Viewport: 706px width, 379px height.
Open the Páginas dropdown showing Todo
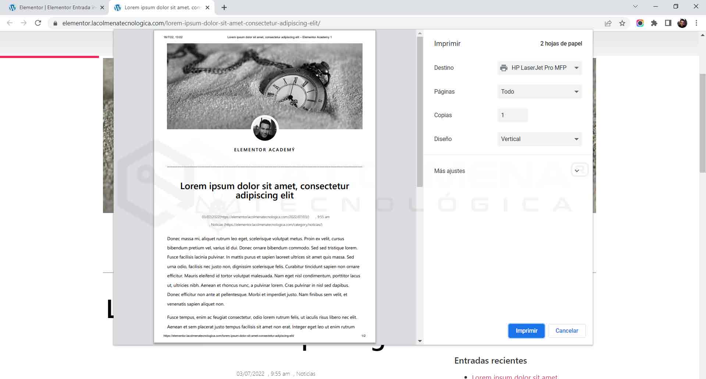pos(539,91)
